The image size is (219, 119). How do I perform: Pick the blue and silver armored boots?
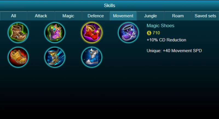[x=92, y=57]
